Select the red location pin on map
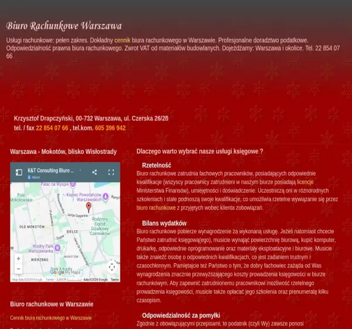This screenshot has width=352, height=329. tap(89, 207)
